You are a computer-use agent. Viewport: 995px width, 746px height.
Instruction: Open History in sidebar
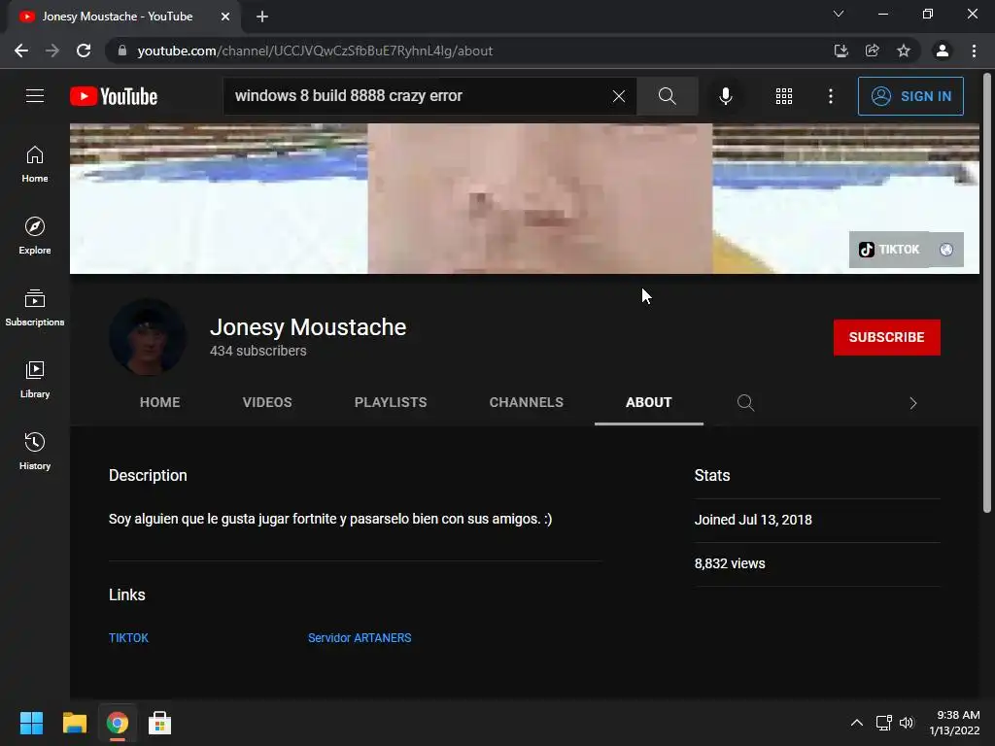pyautogui.click(x=35, y=451)
